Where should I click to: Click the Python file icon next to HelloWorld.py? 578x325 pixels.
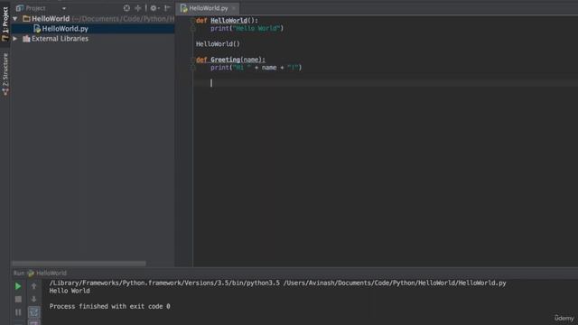click(36, 28)
